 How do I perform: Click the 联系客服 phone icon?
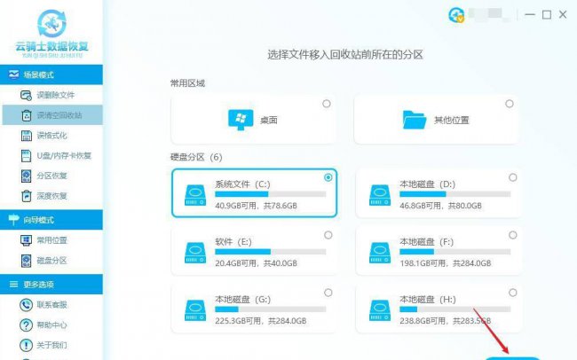pos(26,305)
